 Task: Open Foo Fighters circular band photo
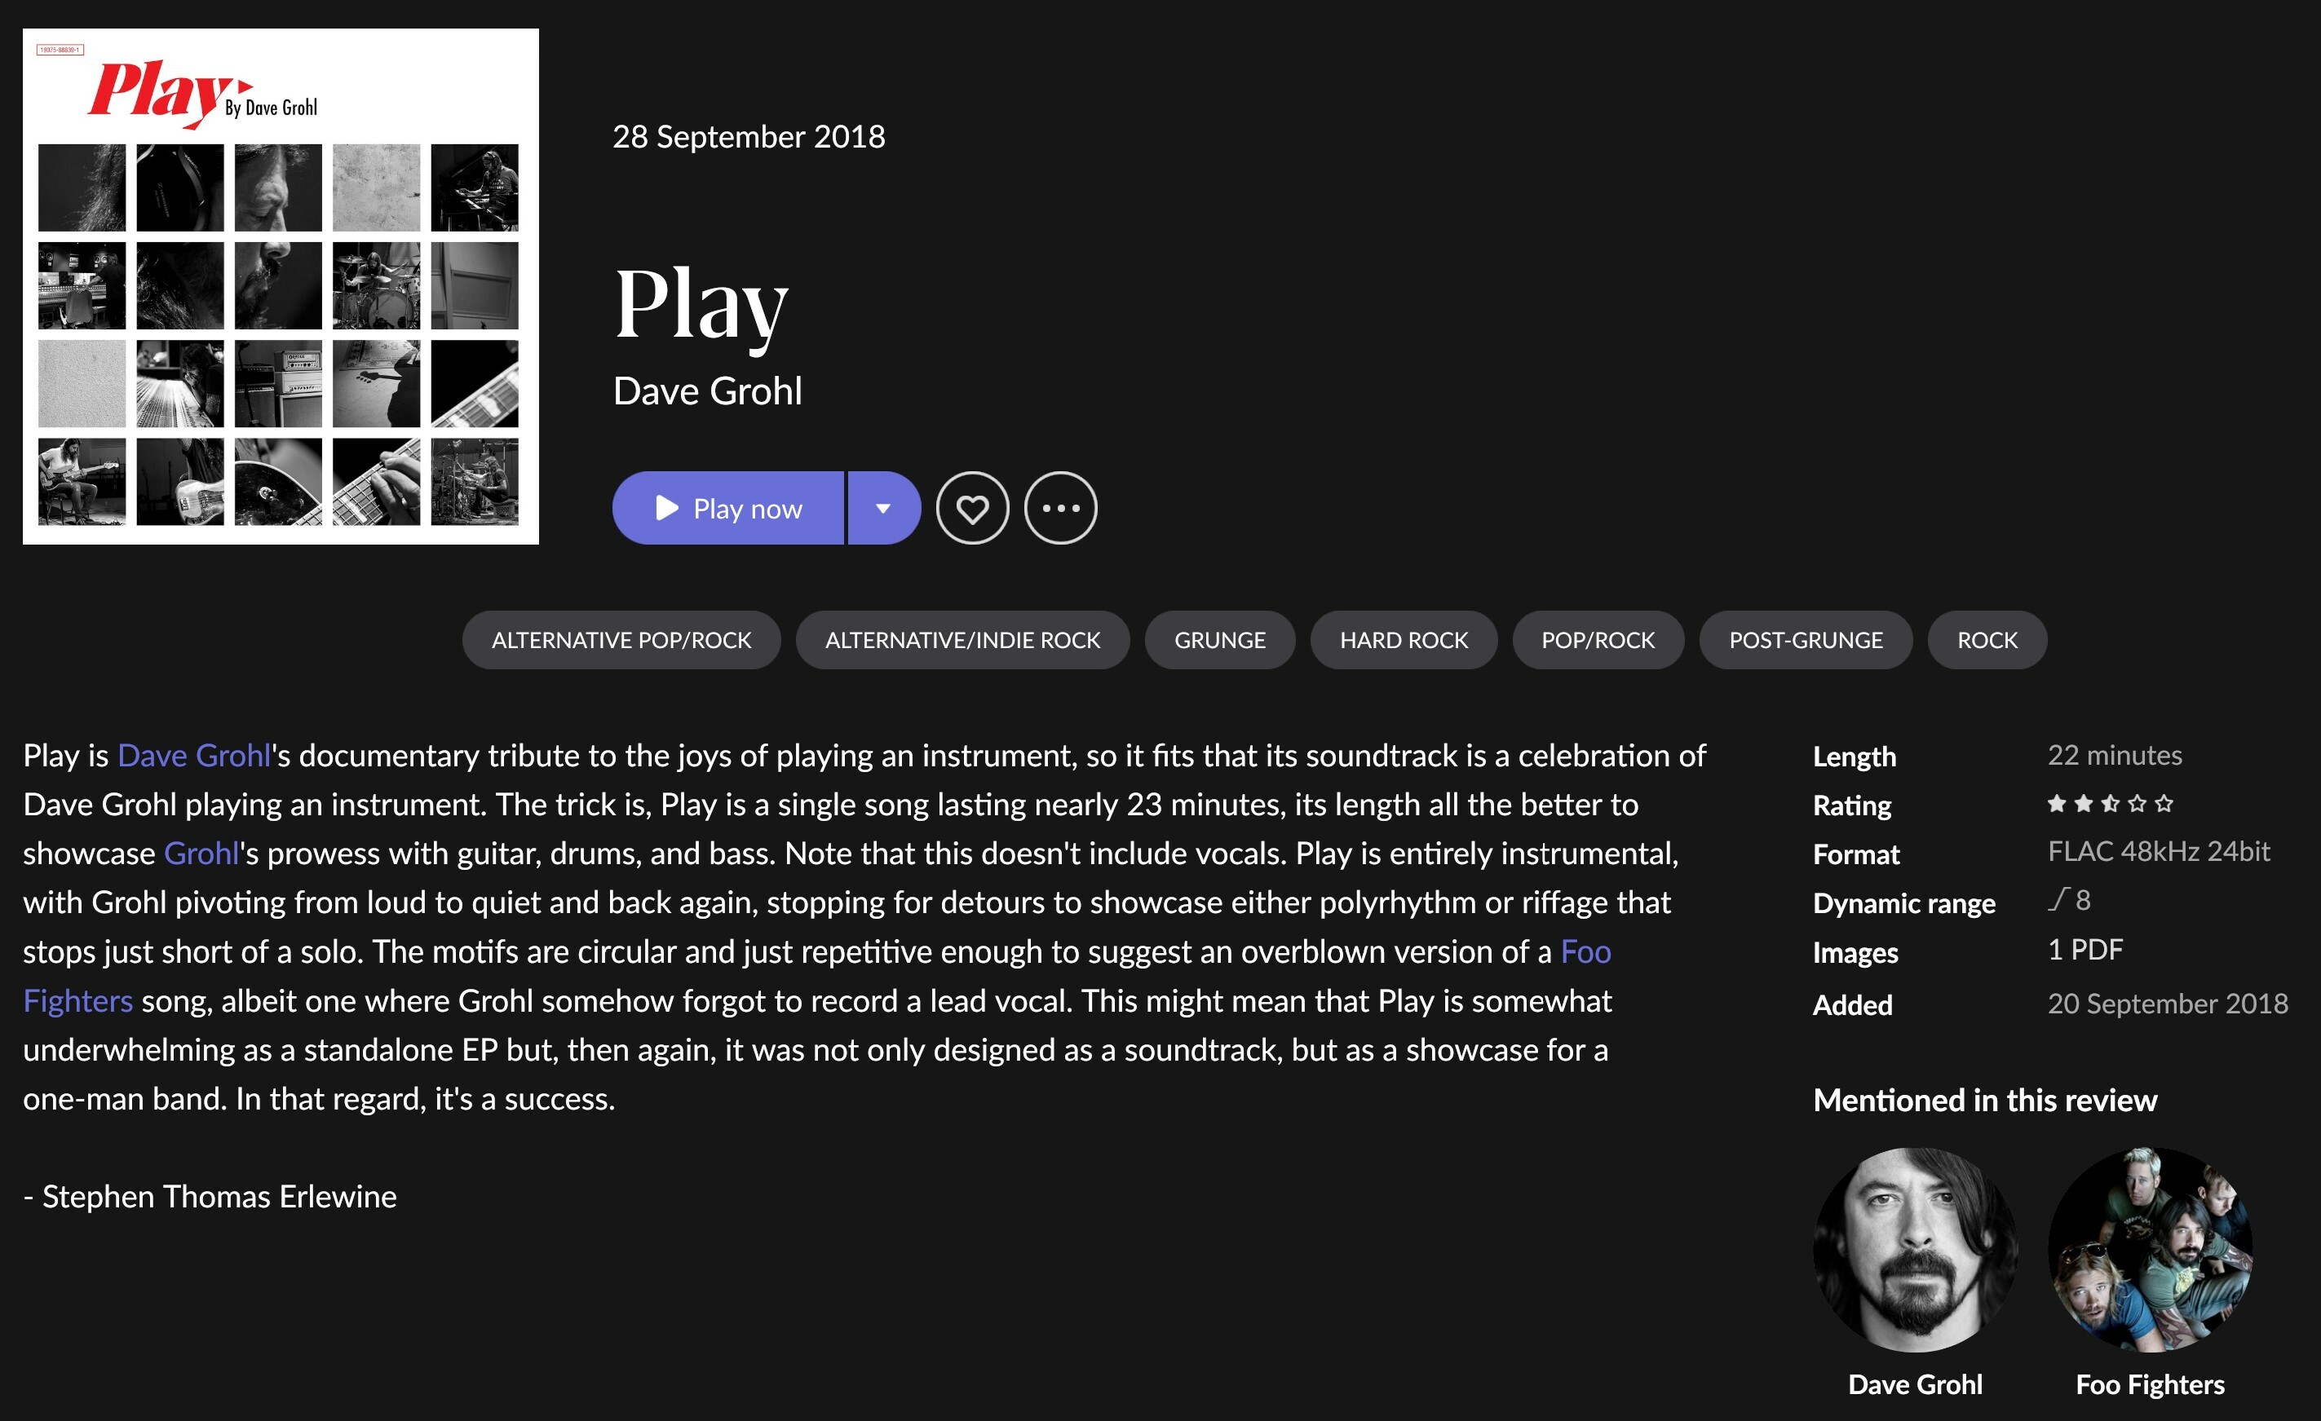(2150, 1250)
